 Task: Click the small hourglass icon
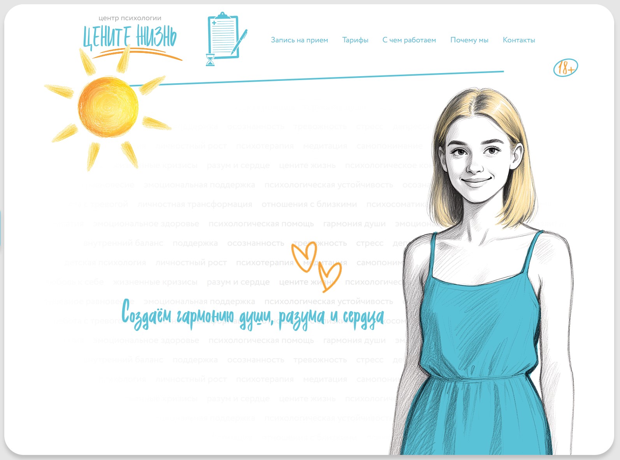point(210,60)
